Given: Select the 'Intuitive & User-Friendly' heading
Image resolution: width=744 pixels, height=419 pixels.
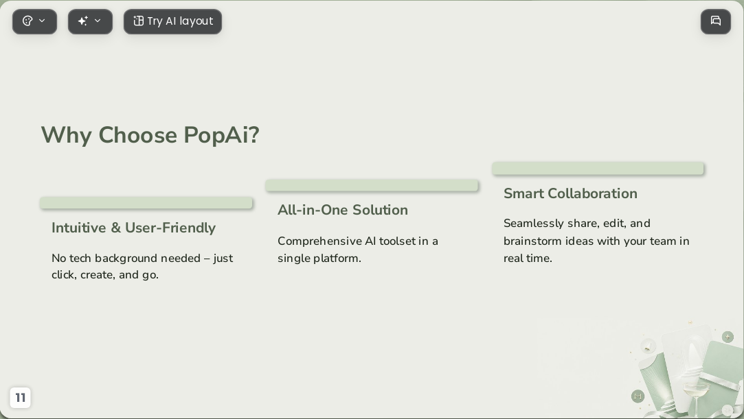Looking at the screenshot, I should point(133,228).
